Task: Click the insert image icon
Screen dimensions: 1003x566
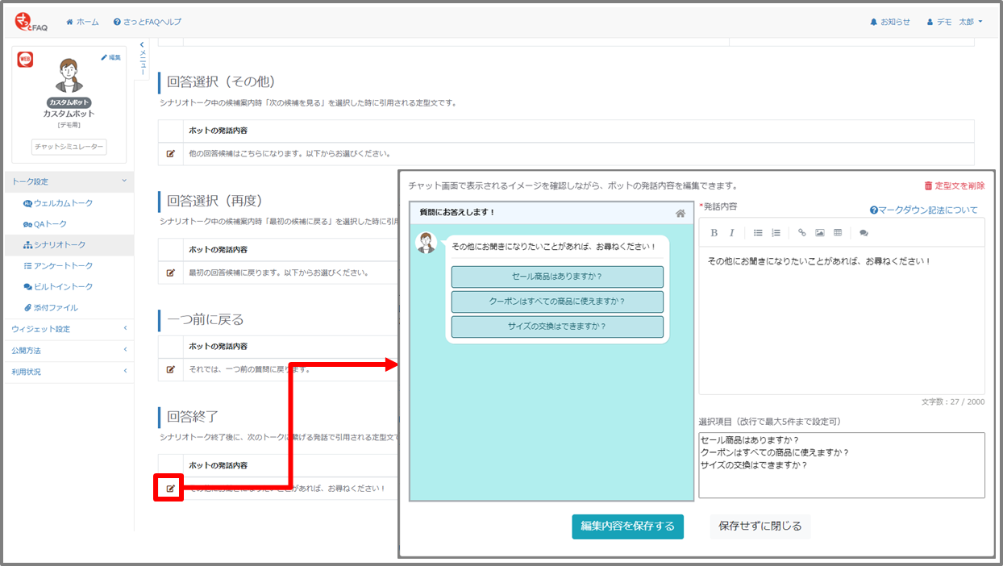Action: 819,233
